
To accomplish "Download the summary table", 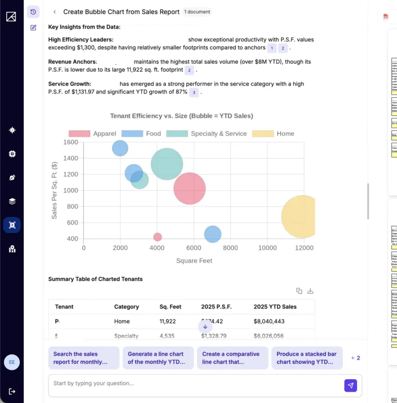I will coord(310,291).
